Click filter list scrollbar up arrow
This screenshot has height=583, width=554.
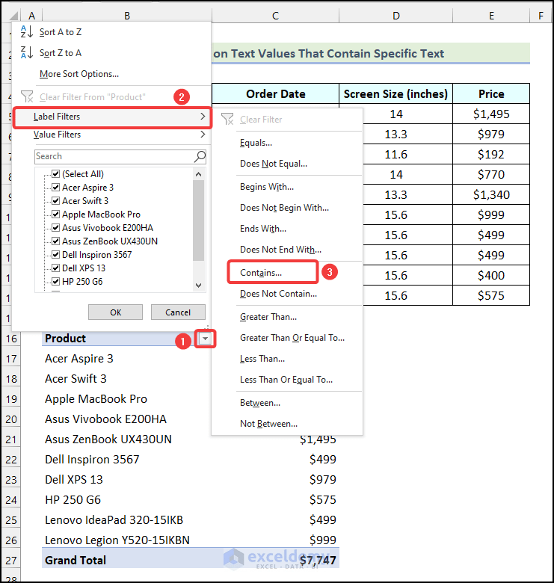(199, 174)
